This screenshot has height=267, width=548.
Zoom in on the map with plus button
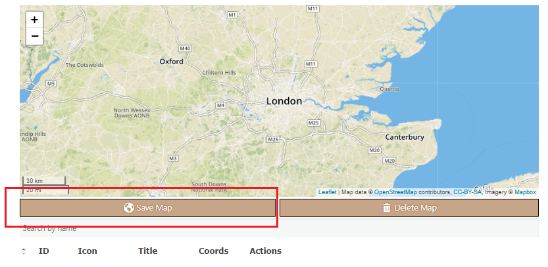35,20
